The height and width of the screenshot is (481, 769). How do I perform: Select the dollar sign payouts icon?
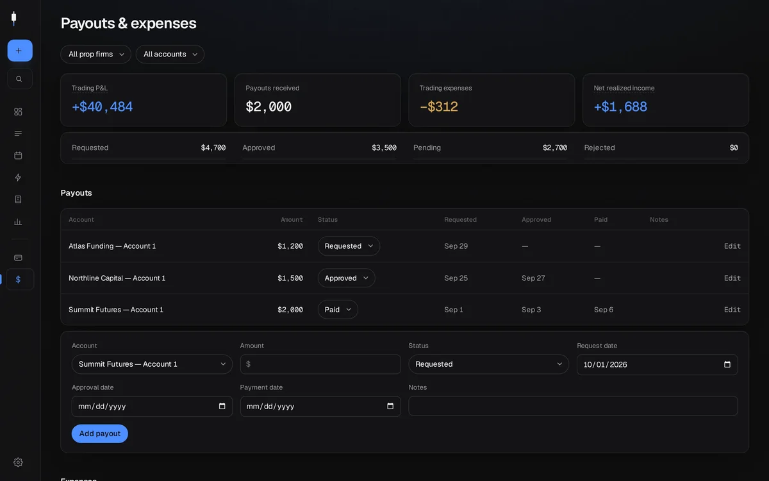[20, 280]
